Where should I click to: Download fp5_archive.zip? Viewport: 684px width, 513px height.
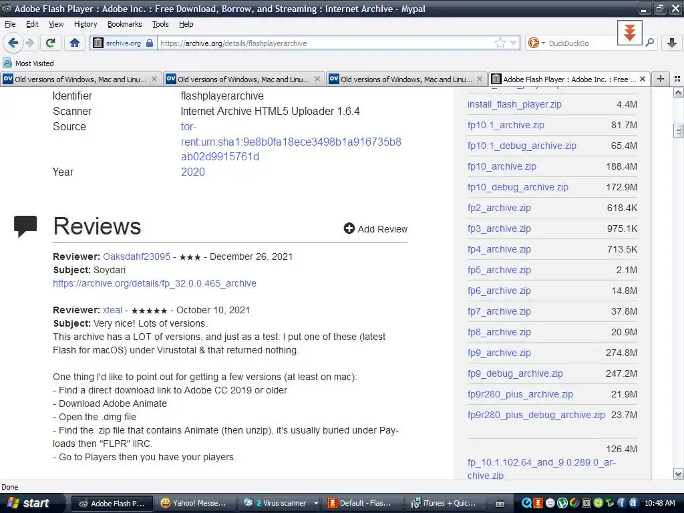coord(499,270)
